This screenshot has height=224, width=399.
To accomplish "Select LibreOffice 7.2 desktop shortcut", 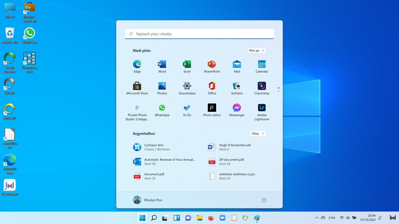I will (x=10, y=139).
